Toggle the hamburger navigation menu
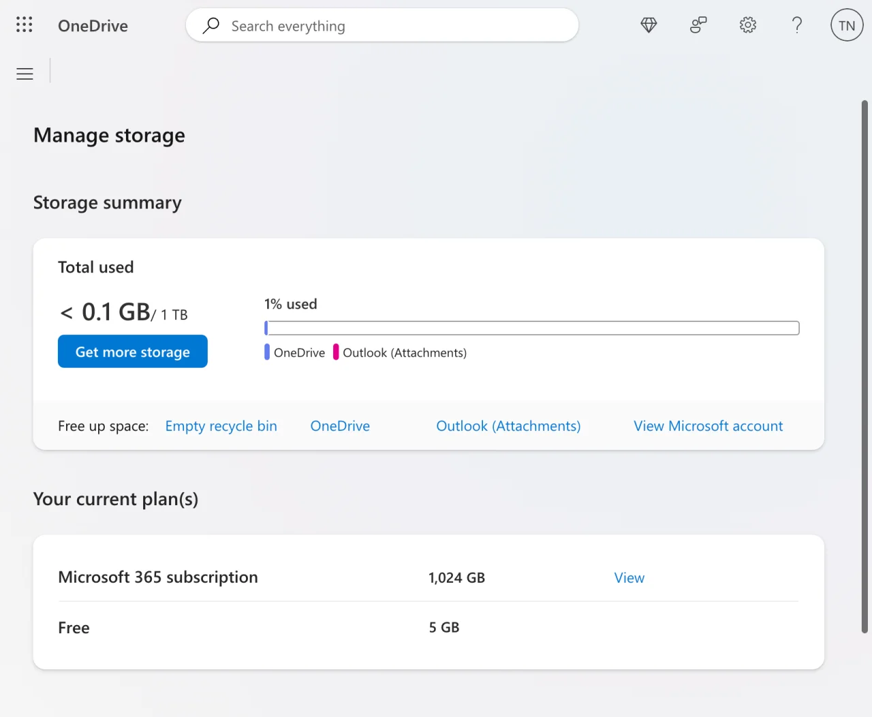The height and width of the screenshot is (717, 872). (x=25, y=74)
